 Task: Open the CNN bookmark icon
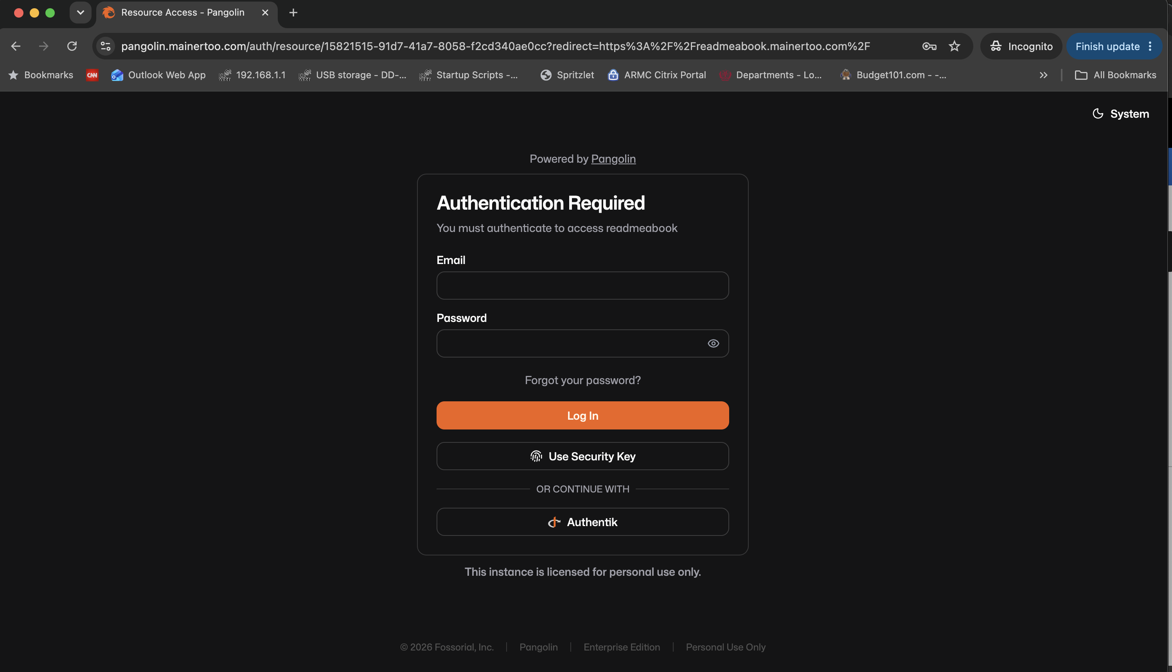92,75
